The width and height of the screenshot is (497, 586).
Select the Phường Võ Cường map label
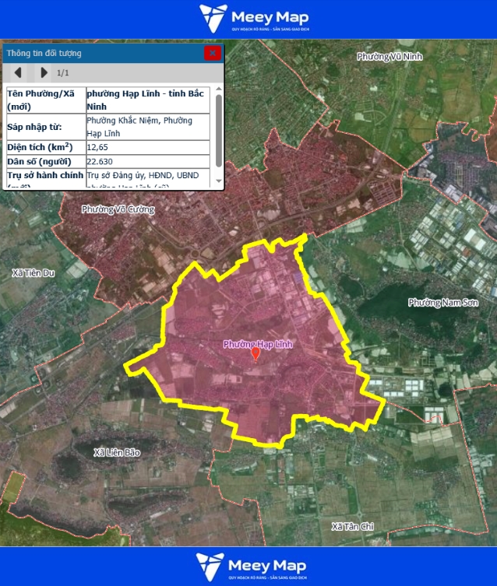[x=118, y=209]
